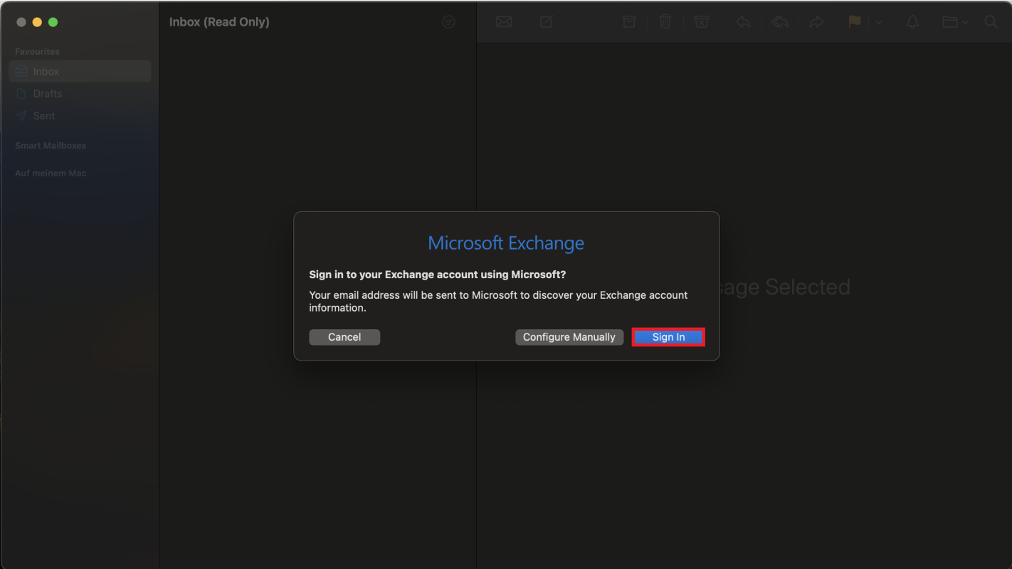Viewport: 1012px width, 569px height.
Task: Click the Reply All icon
Action: click(780, 22)
